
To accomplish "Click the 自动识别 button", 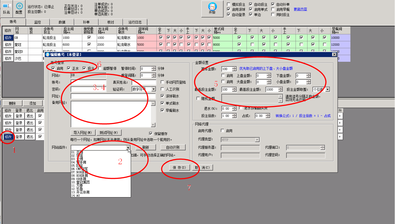I will [173, 148].
